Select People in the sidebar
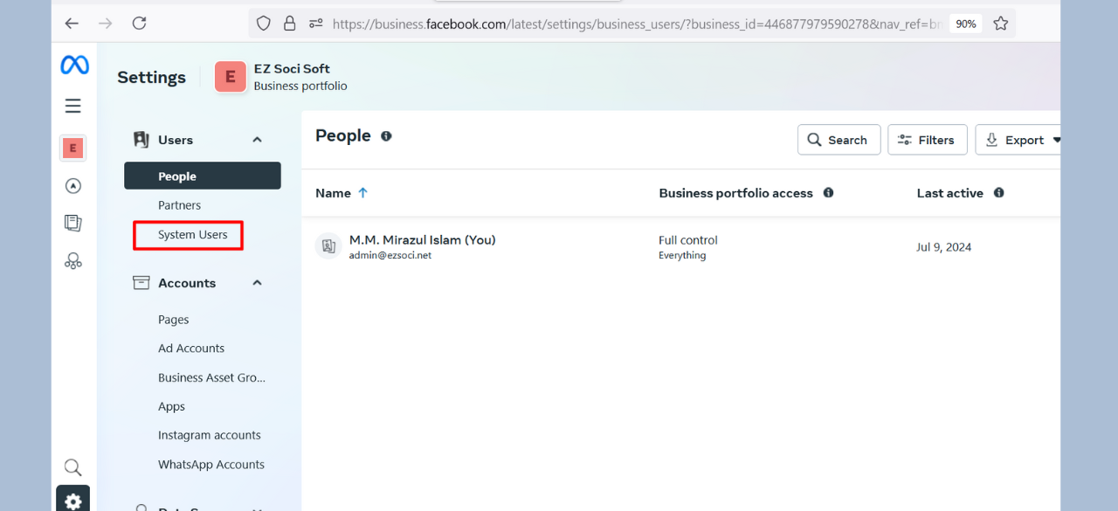 (x=203, y=176)
